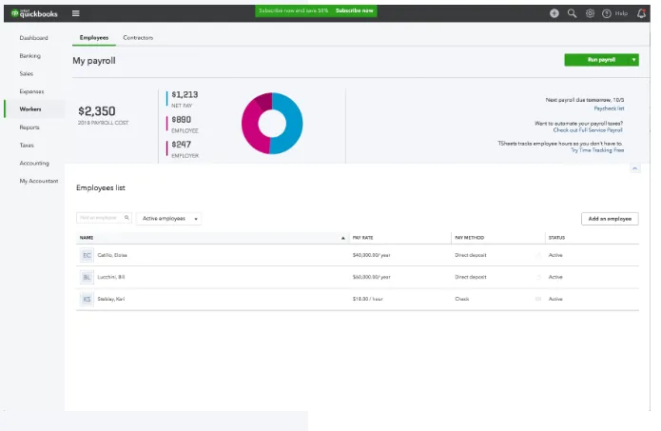This screenshot has height=431, width=661.
Task: Open the Paycheck list link
Action: click(x=609, y=108)
